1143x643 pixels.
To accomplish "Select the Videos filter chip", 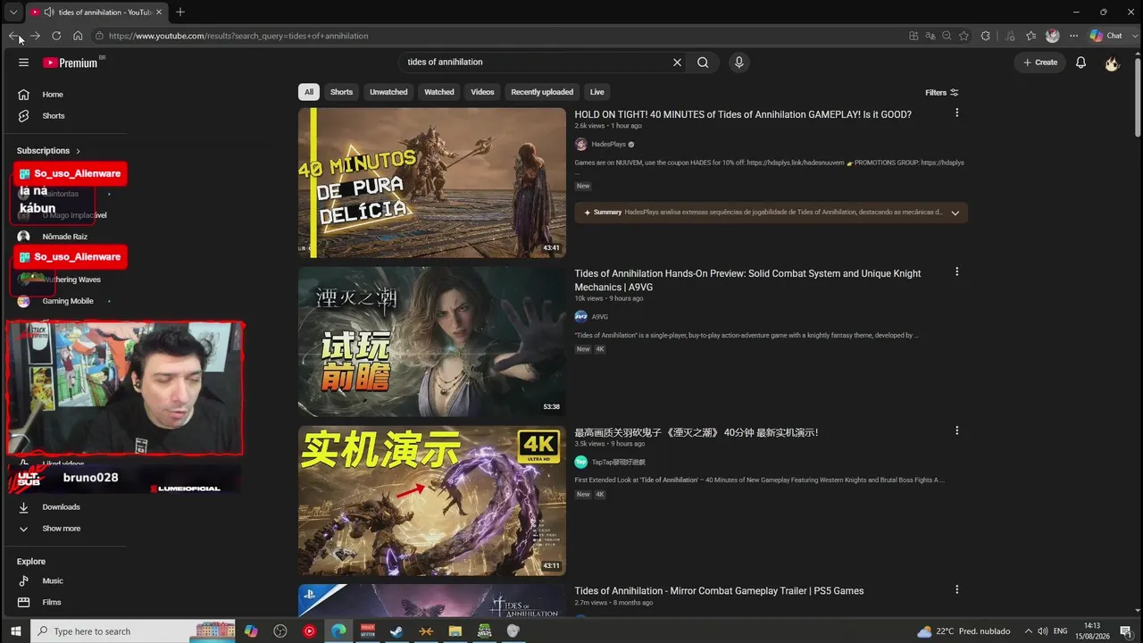I will coord(482,92).
